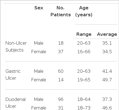This screenshot has width=119, height=110.
Task: Select the Duodenal Ulcer row label
Action: [15, 103]
